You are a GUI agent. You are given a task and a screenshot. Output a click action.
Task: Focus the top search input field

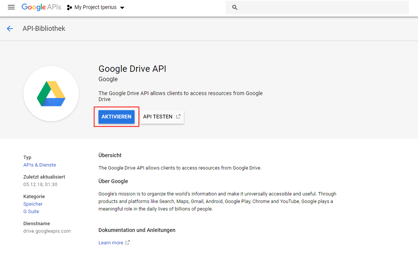click(x=317, y=8)
